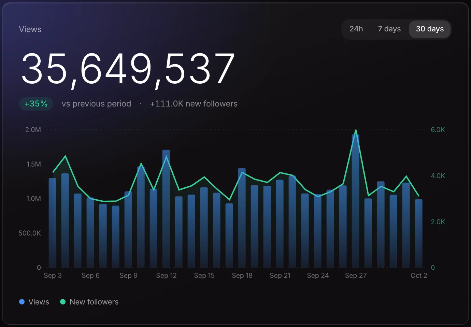Click the "1.5M" left axis label

click(x=33, y=164)
